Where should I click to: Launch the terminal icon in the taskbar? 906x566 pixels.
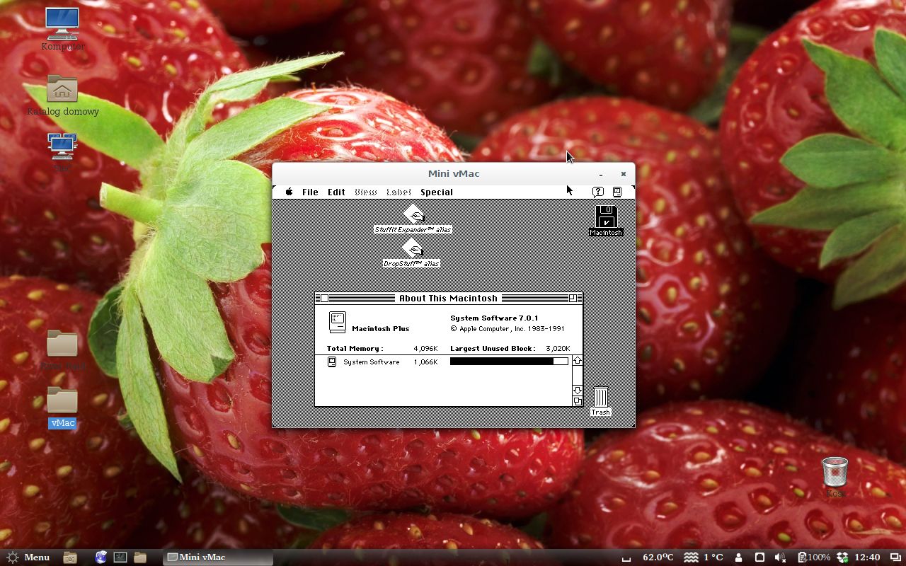coord(120,557)
